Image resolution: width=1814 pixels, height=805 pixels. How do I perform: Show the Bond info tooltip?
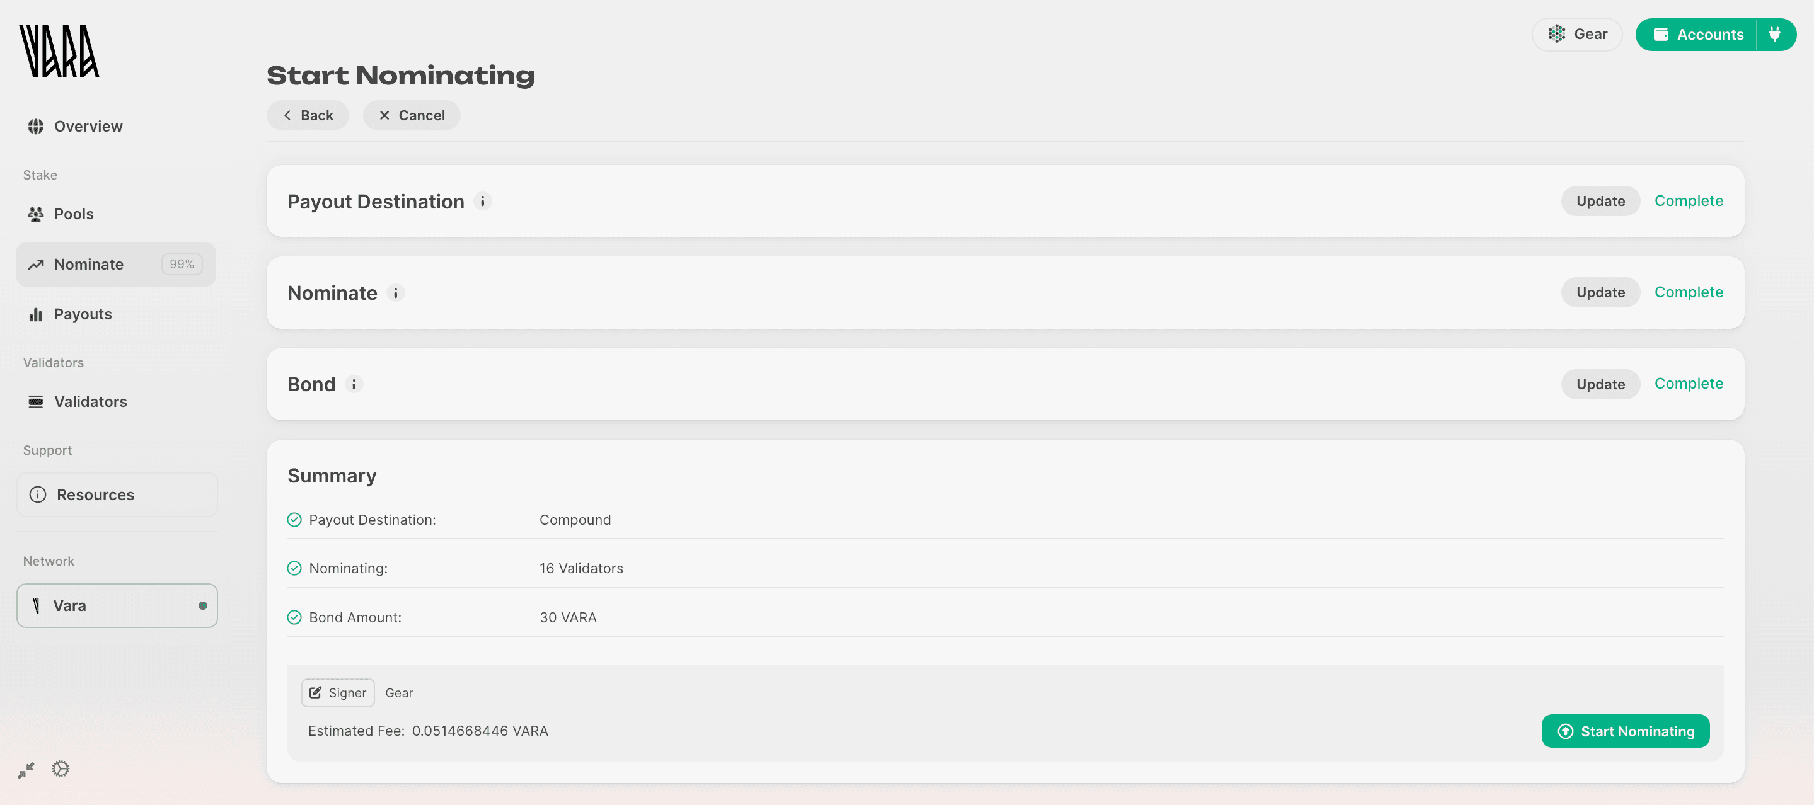(x=354, y=384)
